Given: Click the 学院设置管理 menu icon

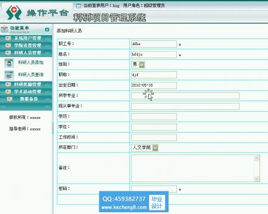Looking at the screenshot, I should (8, 46).
